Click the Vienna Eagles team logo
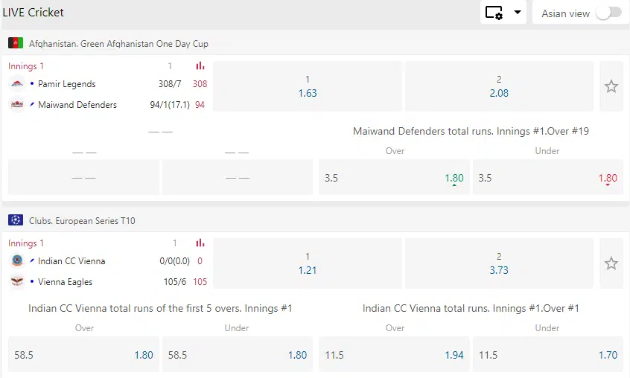 coord(17,282)
